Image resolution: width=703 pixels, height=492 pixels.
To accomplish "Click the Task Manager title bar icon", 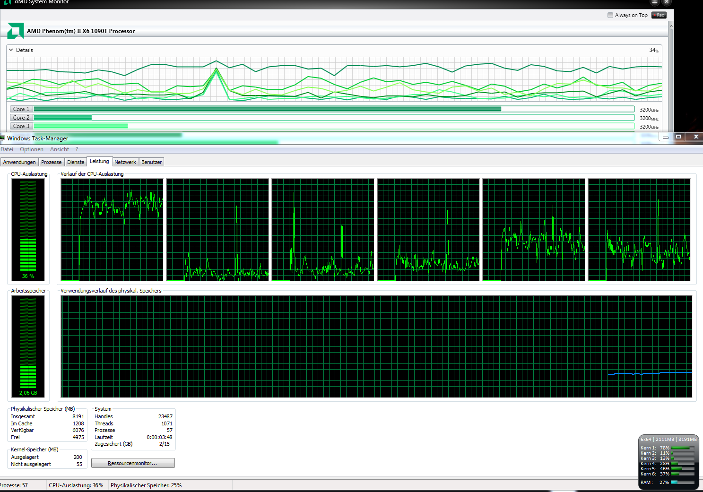I will point(2,138).
